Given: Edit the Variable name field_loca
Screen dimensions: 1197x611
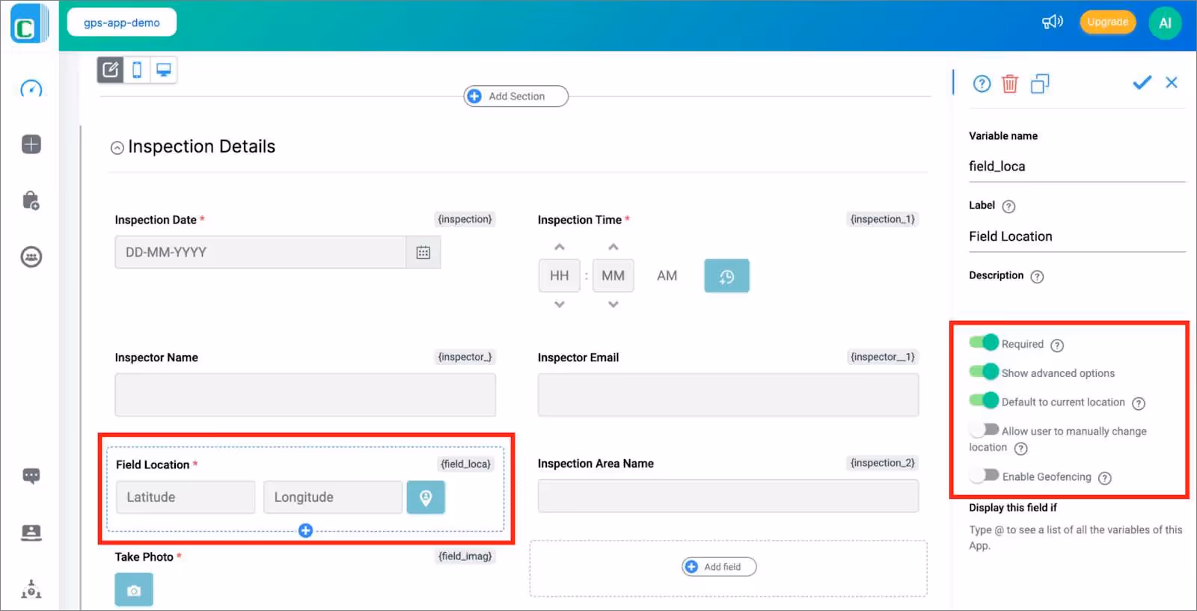Looking at the screenshot, I should point(1077,167).
